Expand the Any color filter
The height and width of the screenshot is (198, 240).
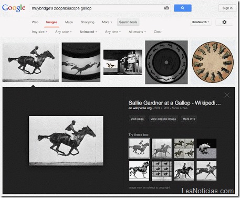pyautogui.click(x=64, y=32)
